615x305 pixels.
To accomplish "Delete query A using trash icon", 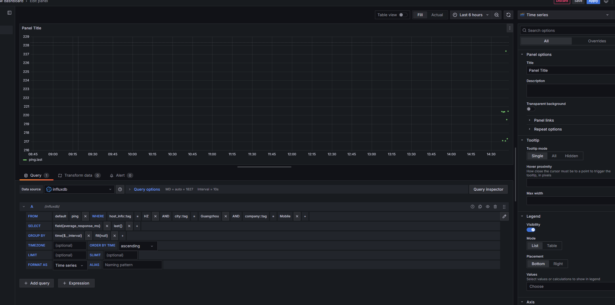I will [x=495, y=207].
